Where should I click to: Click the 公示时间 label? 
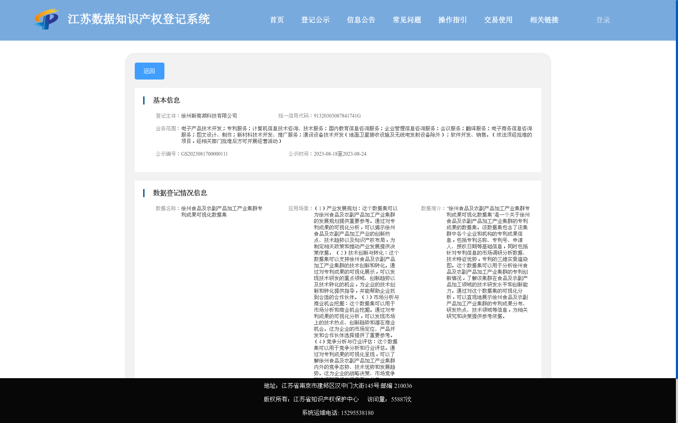point(301,154)
